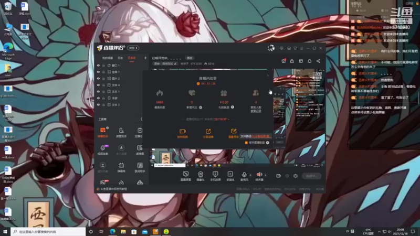Collapse the 工具箱 panel chevron
Screen dimensions: 420x236
pyautogui.click(x=142, y=119)
